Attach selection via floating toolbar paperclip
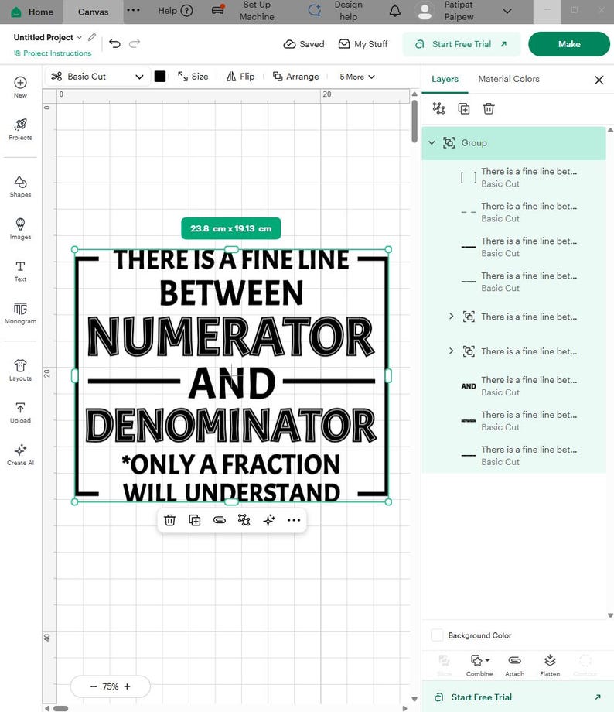Viewport: 614px width, 712px height. pos(220,520)
